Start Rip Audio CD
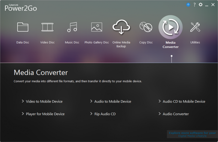 pos(105,114)
